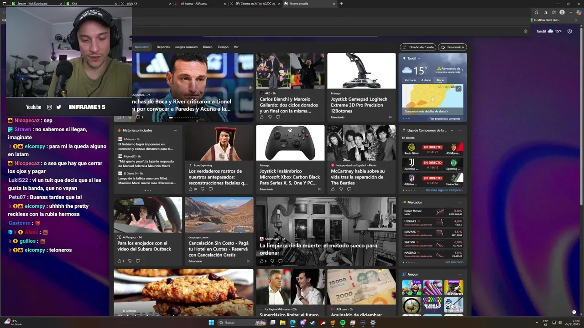This screenshot has height=328, width=584.
Task: Open the YouTube logo on the stream overlay
Action: point(33,107)
